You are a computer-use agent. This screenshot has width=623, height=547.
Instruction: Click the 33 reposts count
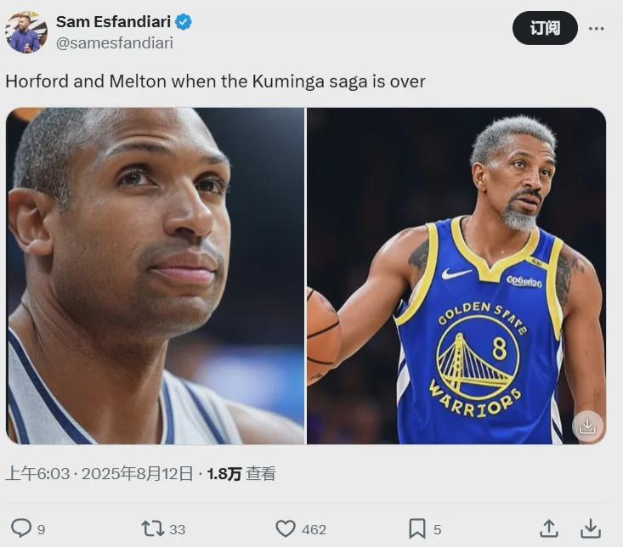(x=177, y=529)
